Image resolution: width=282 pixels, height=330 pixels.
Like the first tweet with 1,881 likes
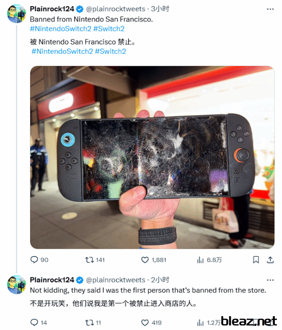(153, 260)
